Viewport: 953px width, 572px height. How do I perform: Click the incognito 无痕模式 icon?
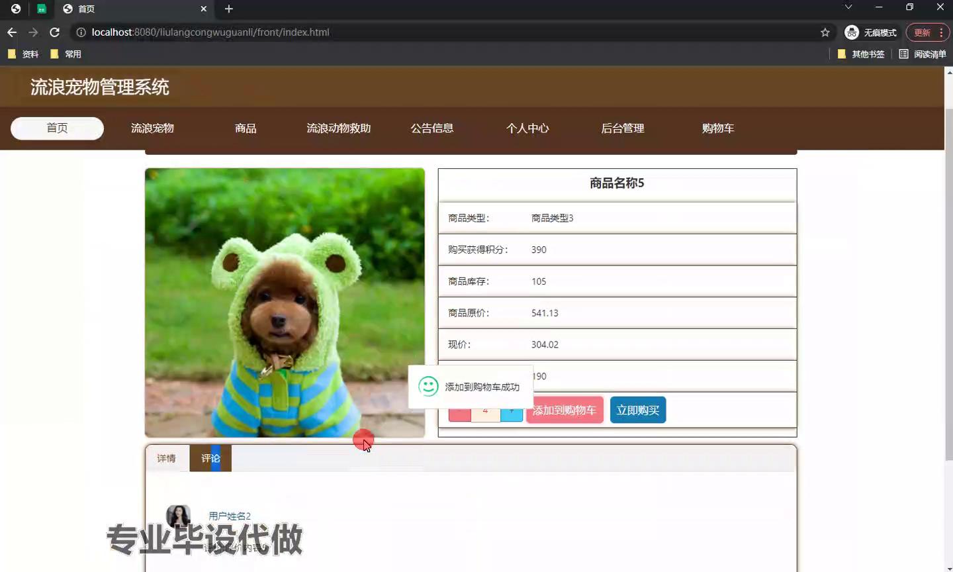click(852, 32)
